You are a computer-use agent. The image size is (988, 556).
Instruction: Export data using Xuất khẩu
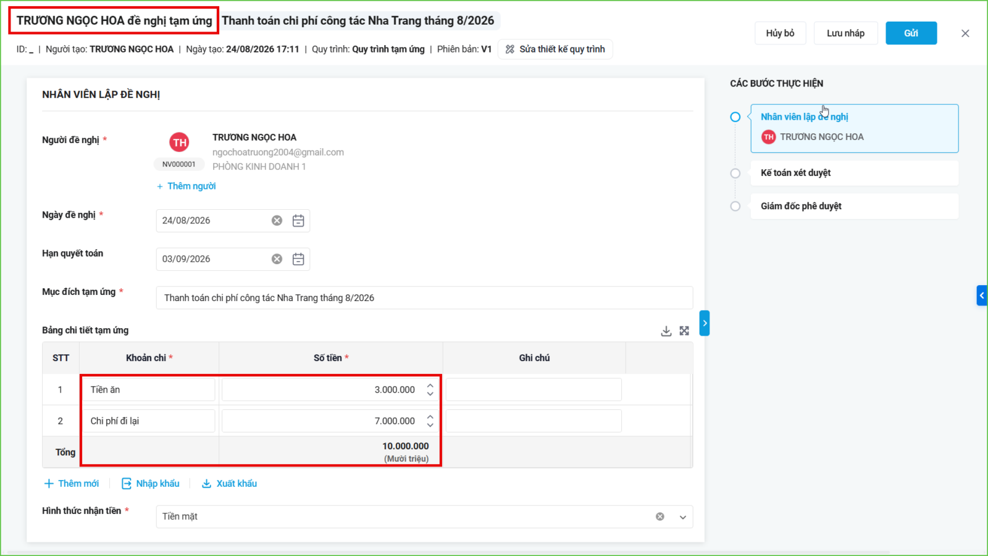point(230,484)
